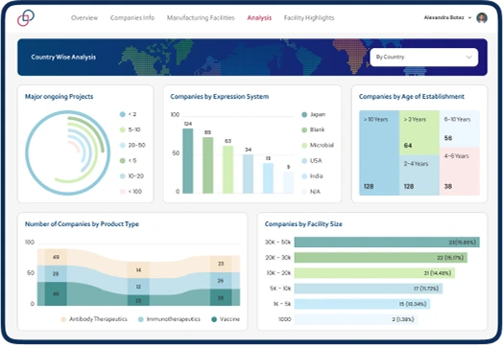This screenshot has width=503, height=346.
Task: Click the 46 vaccine segment
Action: [x=56, y=294]
